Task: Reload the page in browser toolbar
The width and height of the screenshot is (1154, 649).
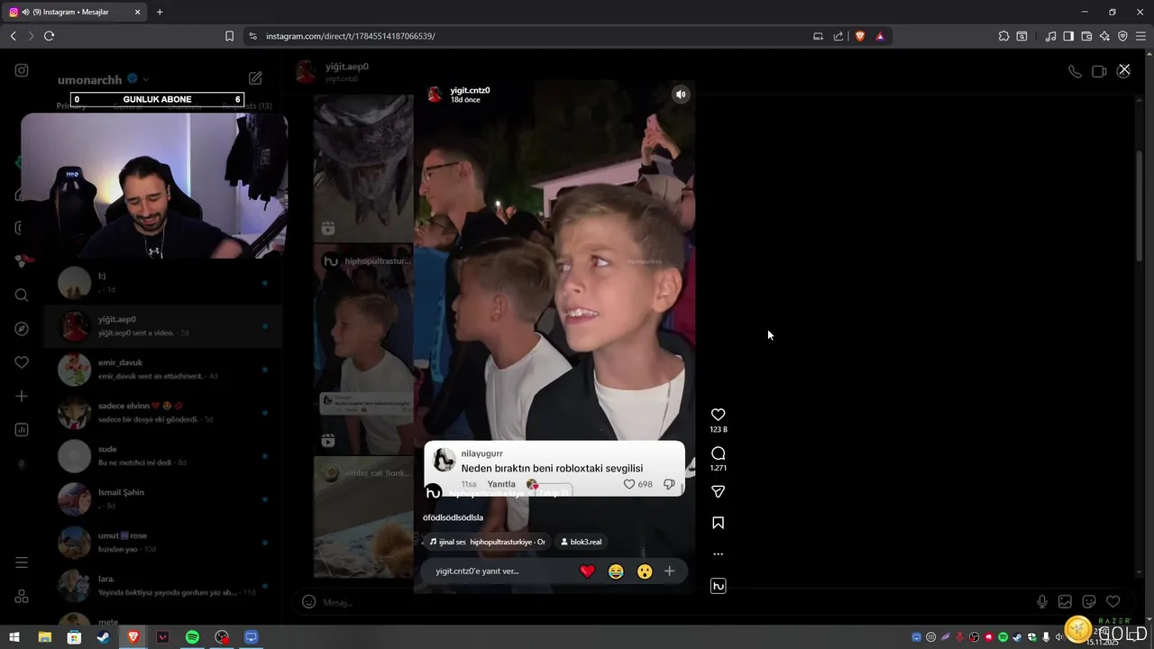Action: tap(49, 36)
